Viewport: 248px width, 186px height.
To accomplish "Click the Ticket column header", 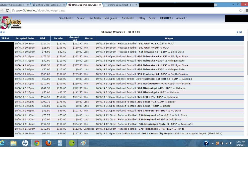I will [5, 38].
